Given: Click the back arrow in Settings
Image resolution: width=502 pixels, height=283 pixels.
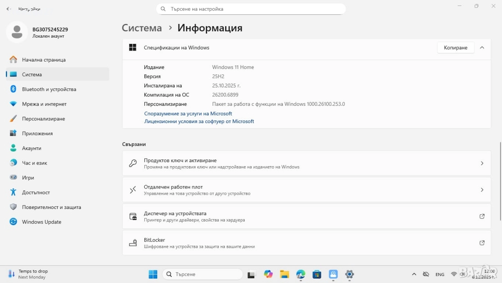Looking at the screenshot, I should (9, 9).
